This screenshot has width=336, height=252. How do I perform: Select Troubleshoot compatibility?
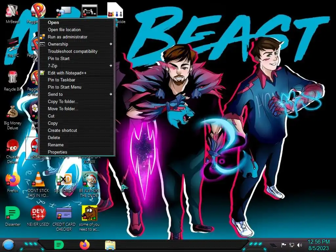coord(76,52)
